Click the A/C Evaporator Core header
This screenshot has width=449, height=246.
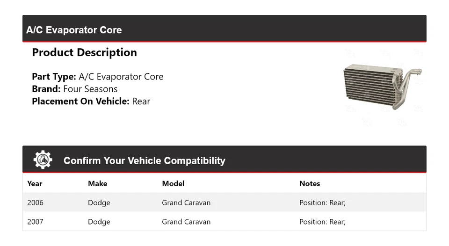coord(74,30)
